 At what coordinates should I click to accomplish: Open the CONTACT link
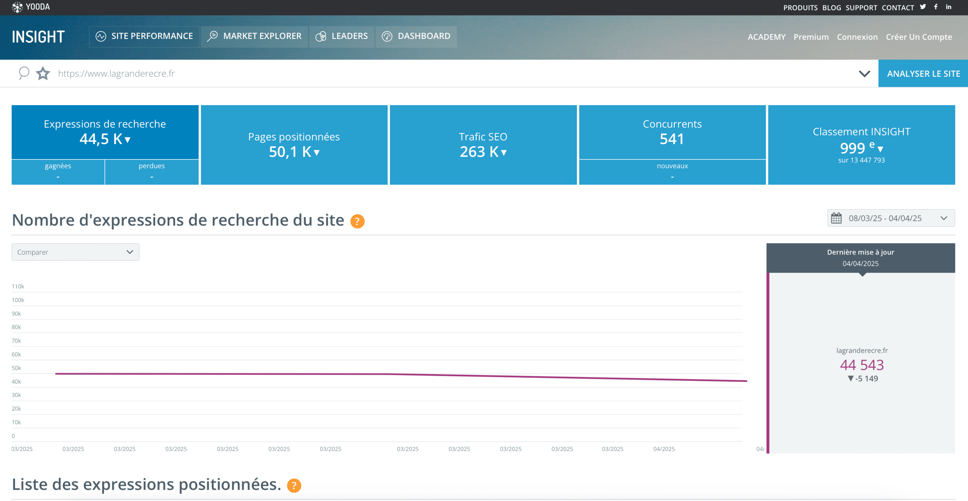click(898, 8)
